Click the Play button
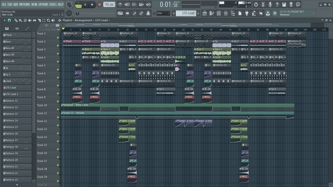This screenshot has width=333, height=187. coord(85,5)
